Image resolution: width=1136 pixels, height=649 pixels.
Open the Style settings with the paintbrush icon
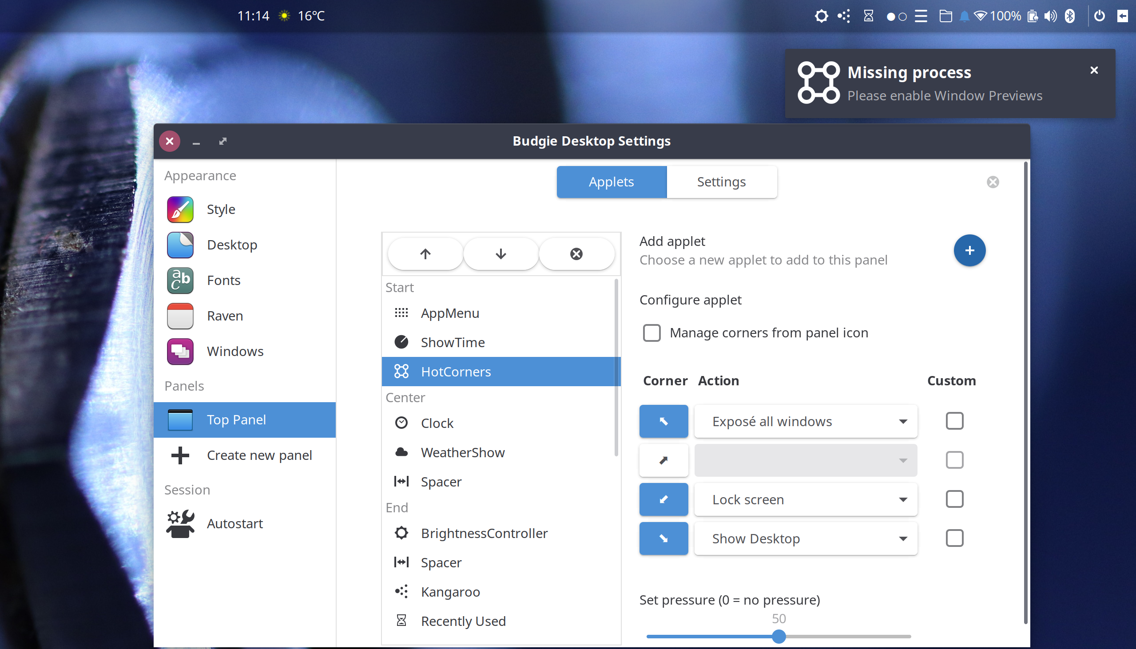pyautogui.click(x=180, y=209)
